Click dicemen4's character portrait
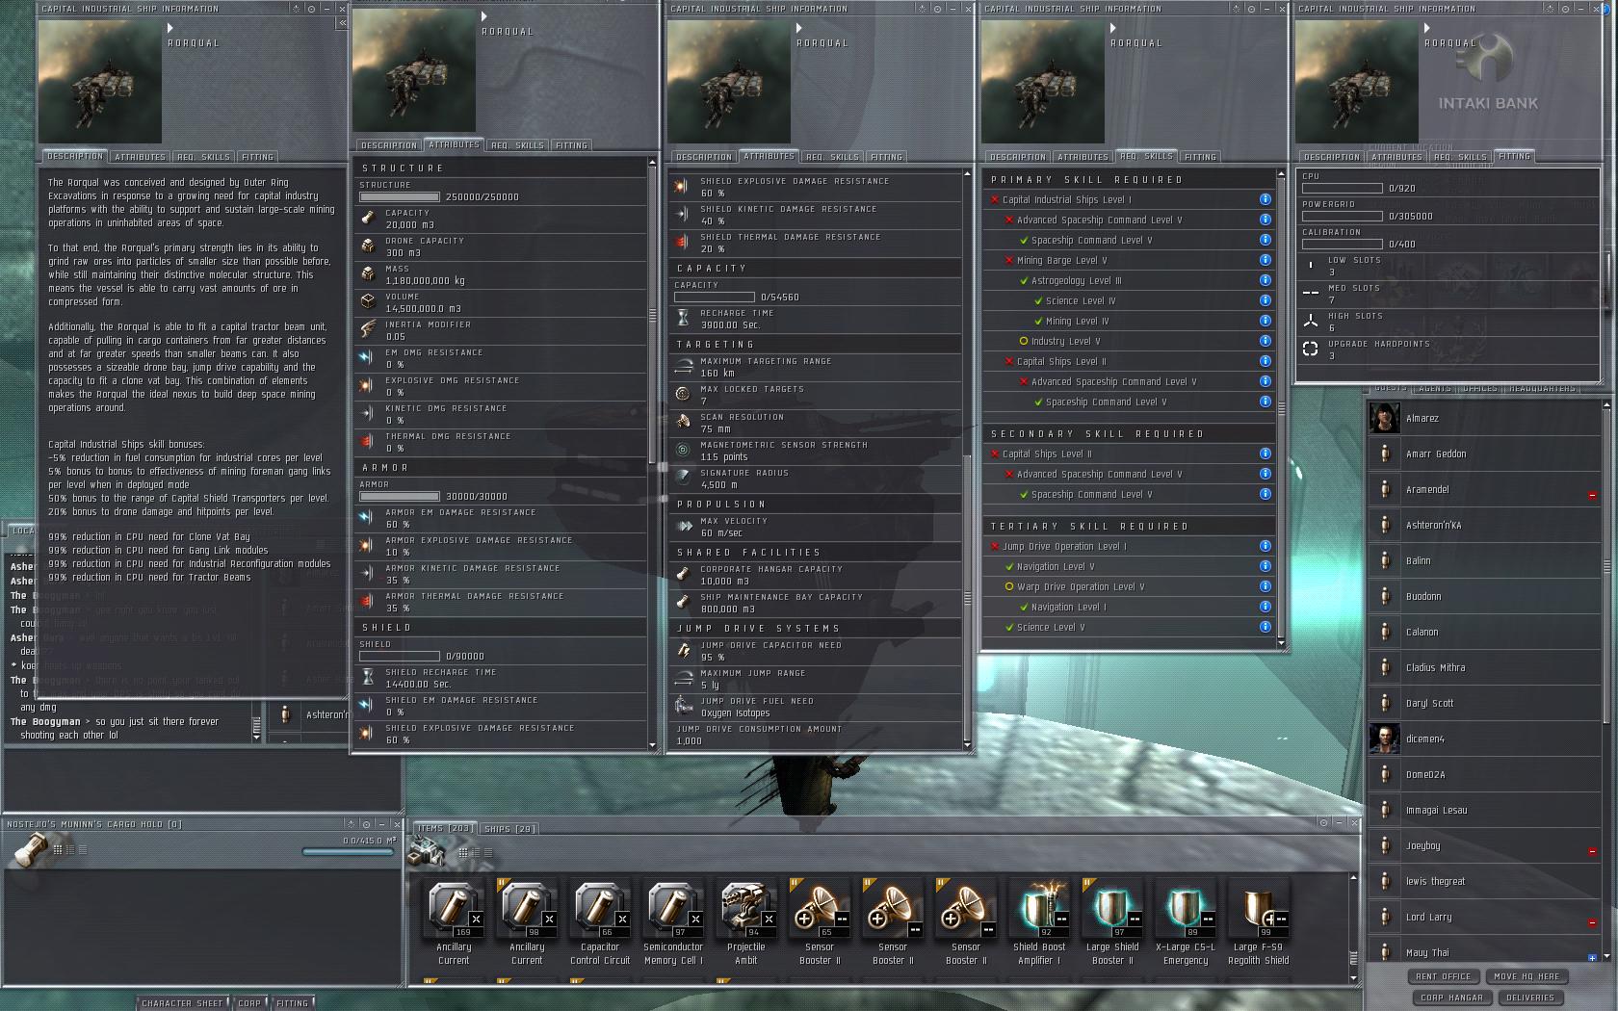Image resolution: width=1618 pixels, height=1011 pixels. click(x=1385, y=739)
